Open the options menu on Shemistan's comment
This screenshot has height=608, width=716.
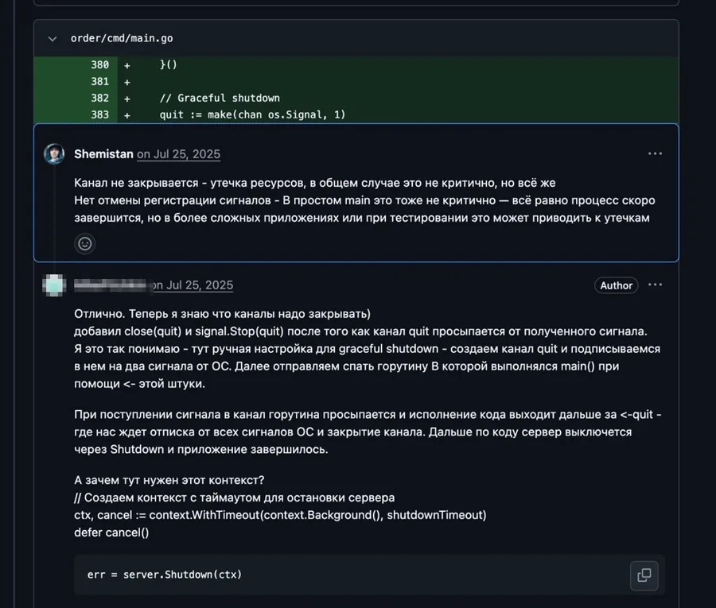[x=655, y=153]
